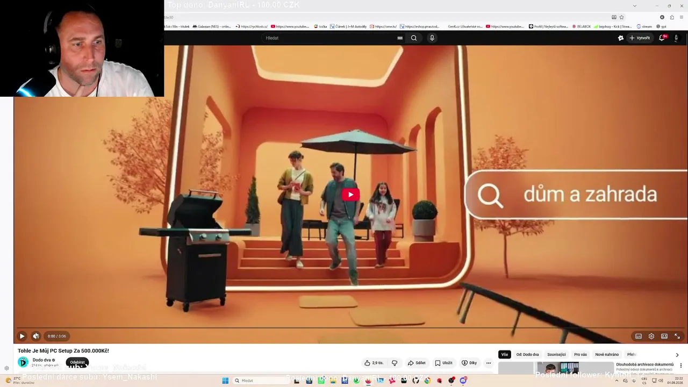Open the YouTube account avatar menu
688x387 pixels.
pyautogui.click(x=676, y=38)
